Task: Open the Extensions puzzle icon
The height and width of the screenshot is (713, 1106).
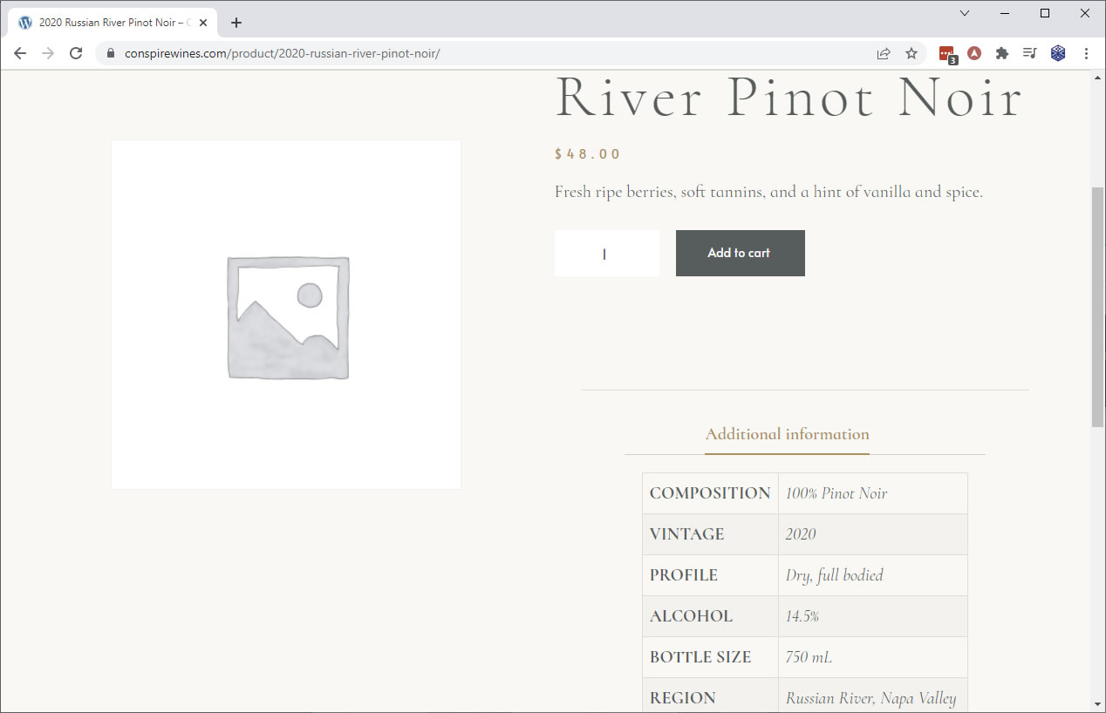Action: click(1002, 53)
